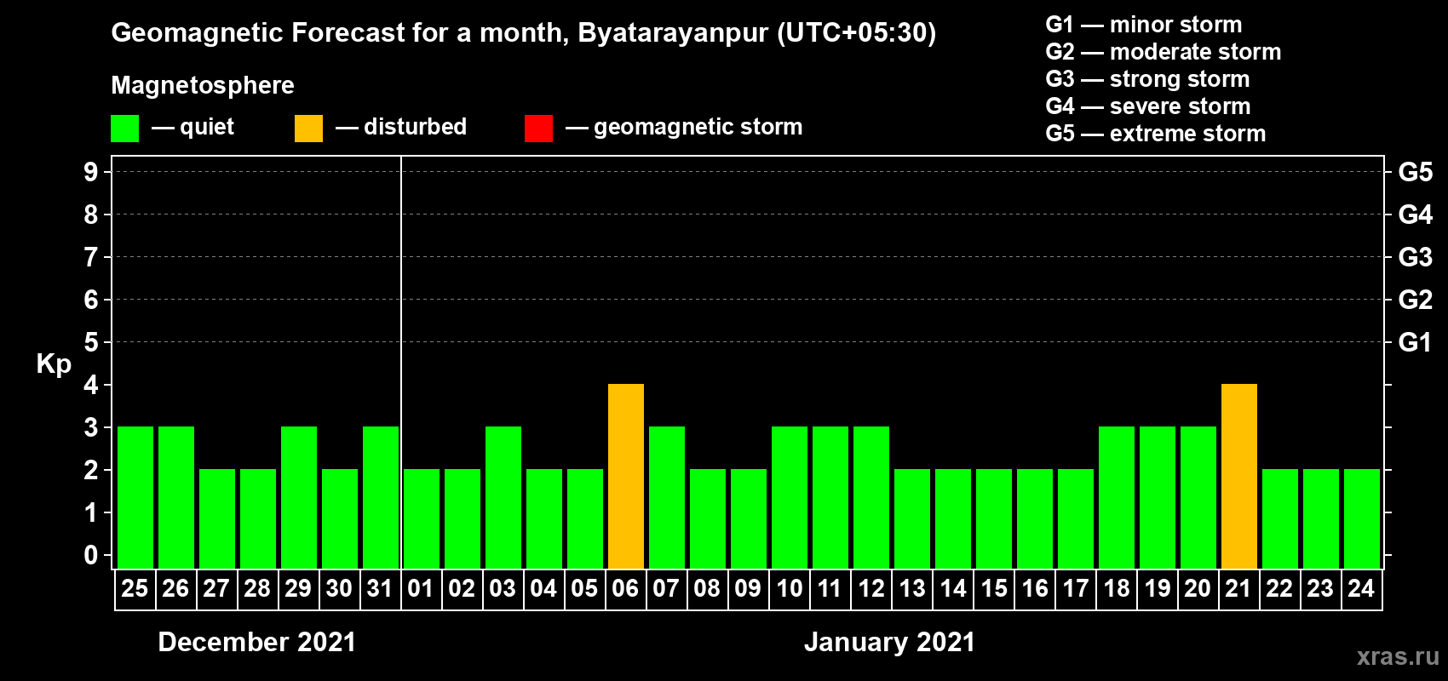
Task: Click the date label 13
Action: pos(912,589)
